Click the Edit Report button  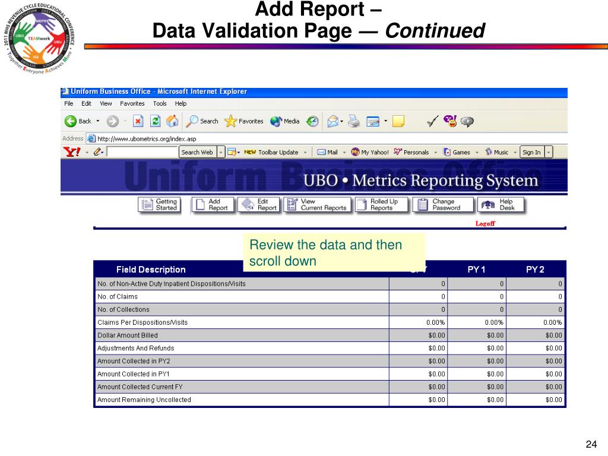(x=259, y=204)
